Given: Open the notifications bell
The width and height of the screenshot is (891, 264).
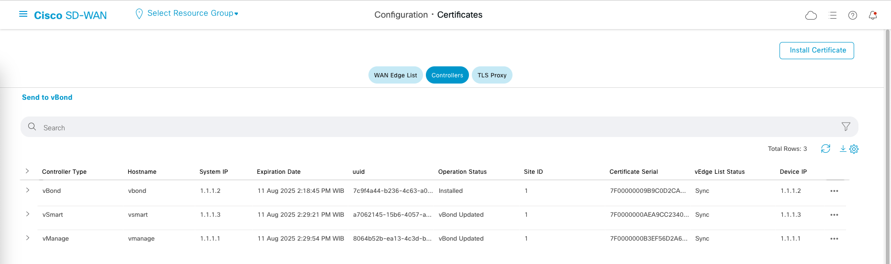Looking at the screenshot, I should [873, 15].
